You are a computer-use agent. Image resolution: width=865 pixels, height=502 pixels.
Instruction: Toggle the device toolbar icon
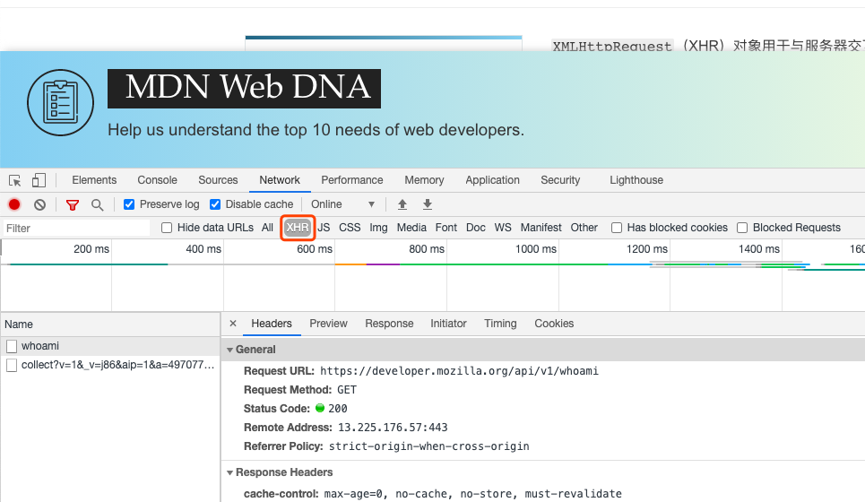[x=39, y=180]
